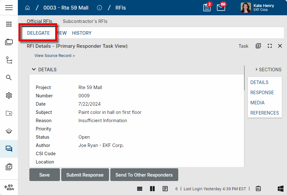287x195 pixels.
Task: Toggle fullscreen for RFI Details panel
Action: click(x=270, y=46)
